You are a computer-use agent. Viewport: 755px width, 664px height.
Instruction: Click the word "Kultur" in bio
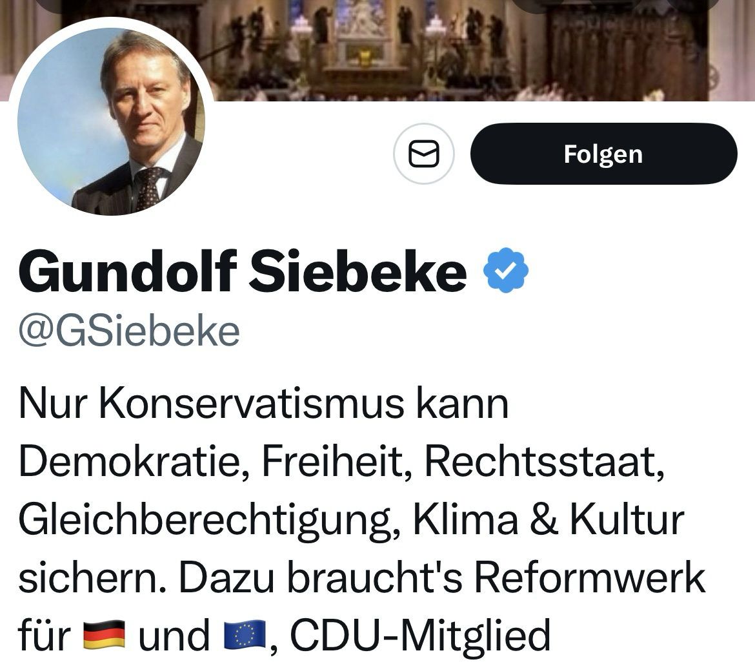point(626,519)
